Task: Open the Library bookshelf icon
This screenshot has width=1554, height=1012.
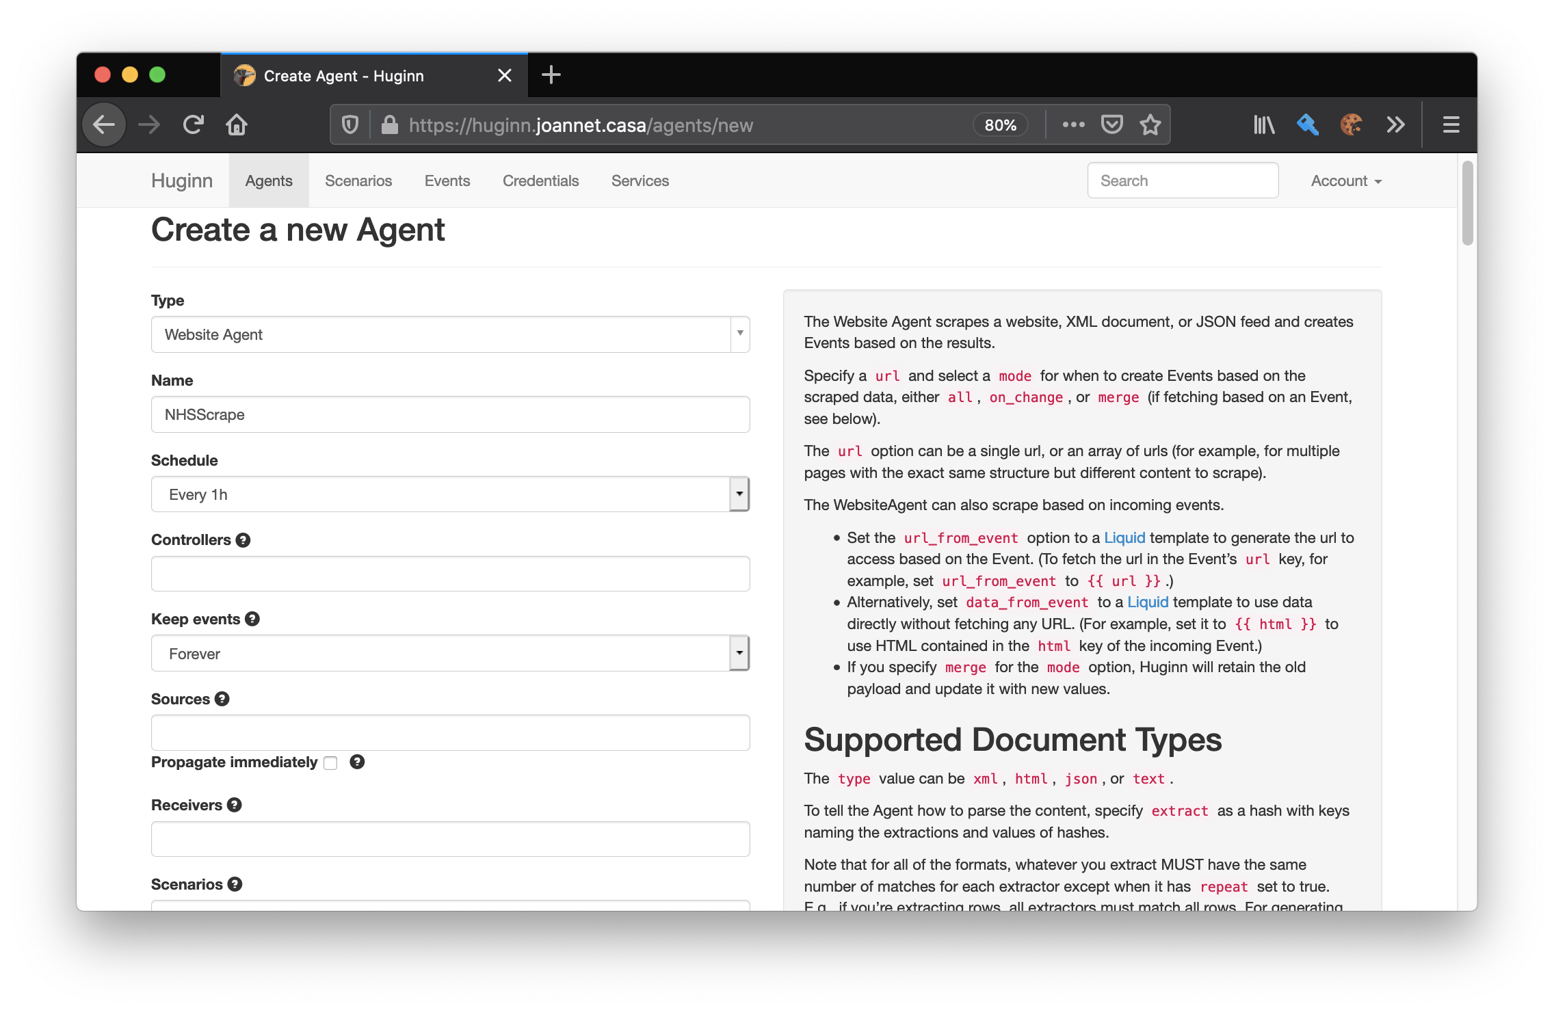Action: pos(1264,125)
